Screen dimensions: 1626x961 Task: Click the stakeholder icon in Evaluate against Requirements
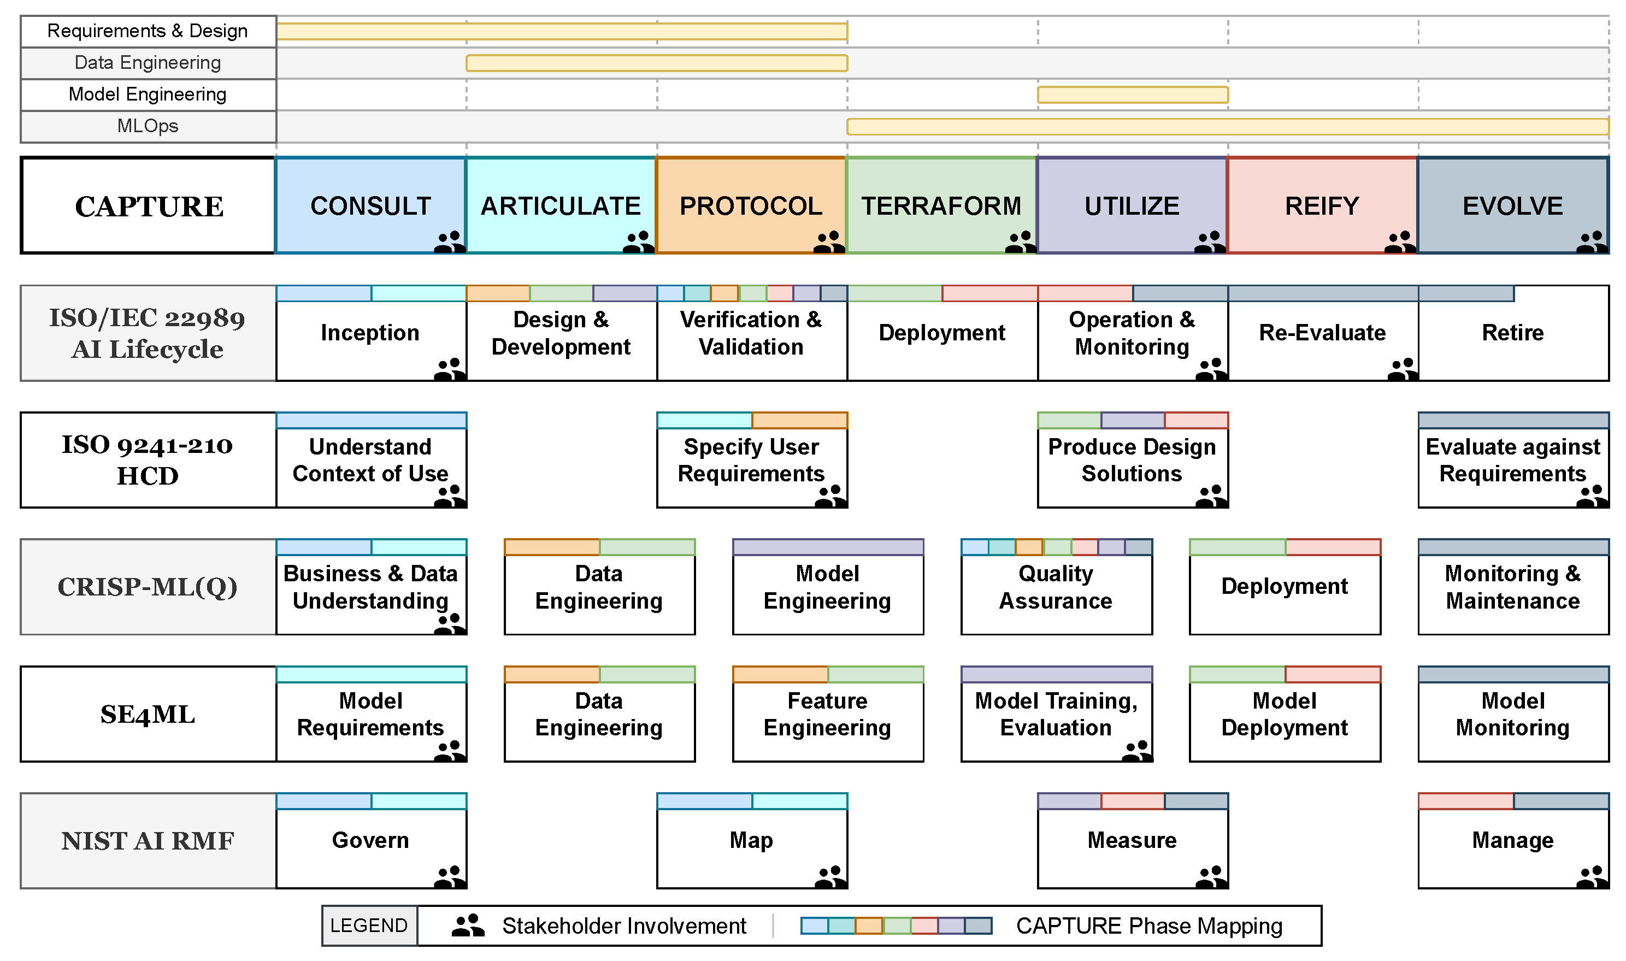tap(1592, 496)
